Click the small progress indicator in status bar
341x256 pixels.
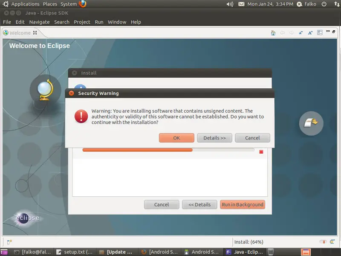(323, 242)
